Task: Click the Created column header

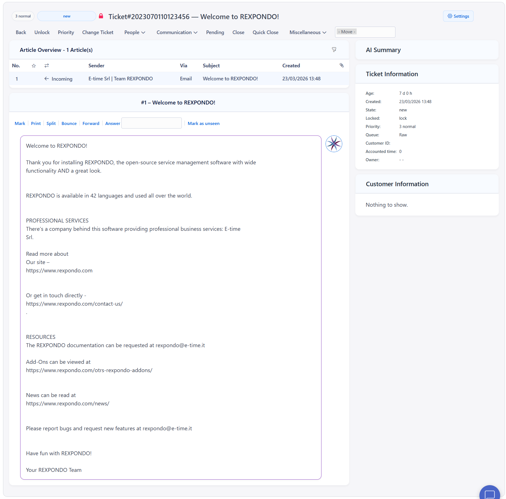Action: click(291, 66)
